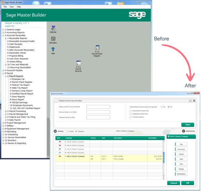Open the View menu
201x191 pixels.
tap(12, 7)
